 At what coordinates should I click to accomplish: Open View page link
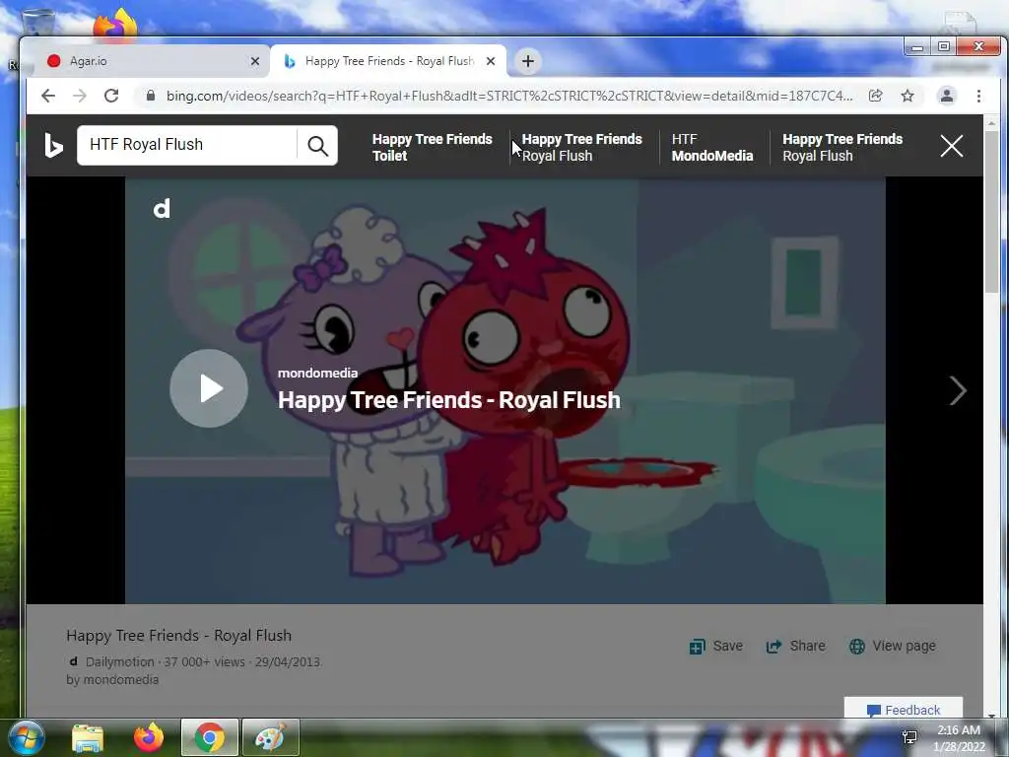pos(893,646)
